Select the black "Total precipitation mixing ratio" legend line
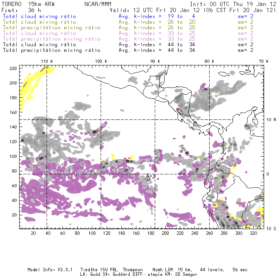Image resolution: width=278 pixels, height=278 pixels. point(51,50)
